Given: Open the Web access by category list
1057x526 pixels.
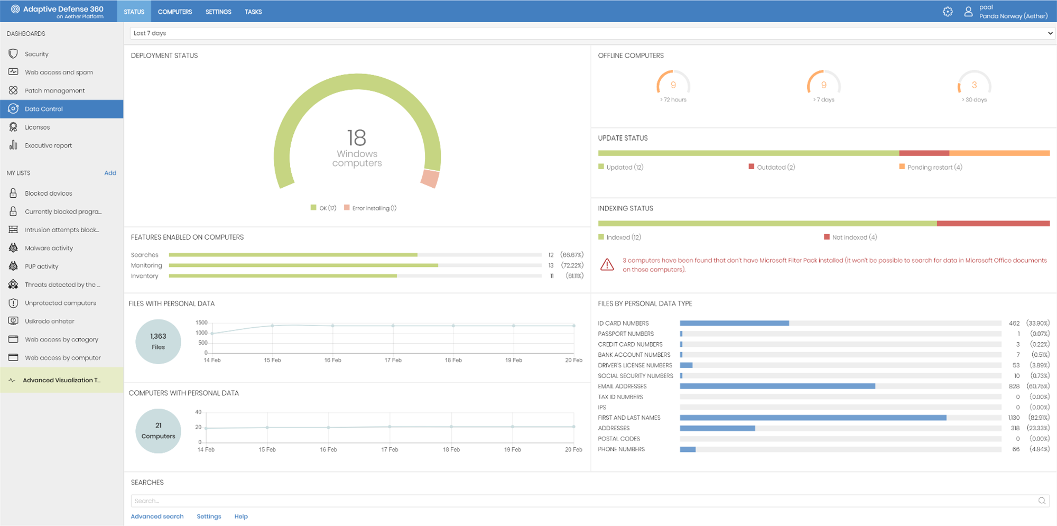Looking at the screenshot, I should pyautogui.click(x=61, y=339).
